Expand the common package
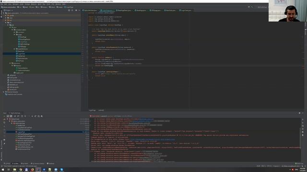The width and height of the screenshot is (307, 172). (14, 32)
